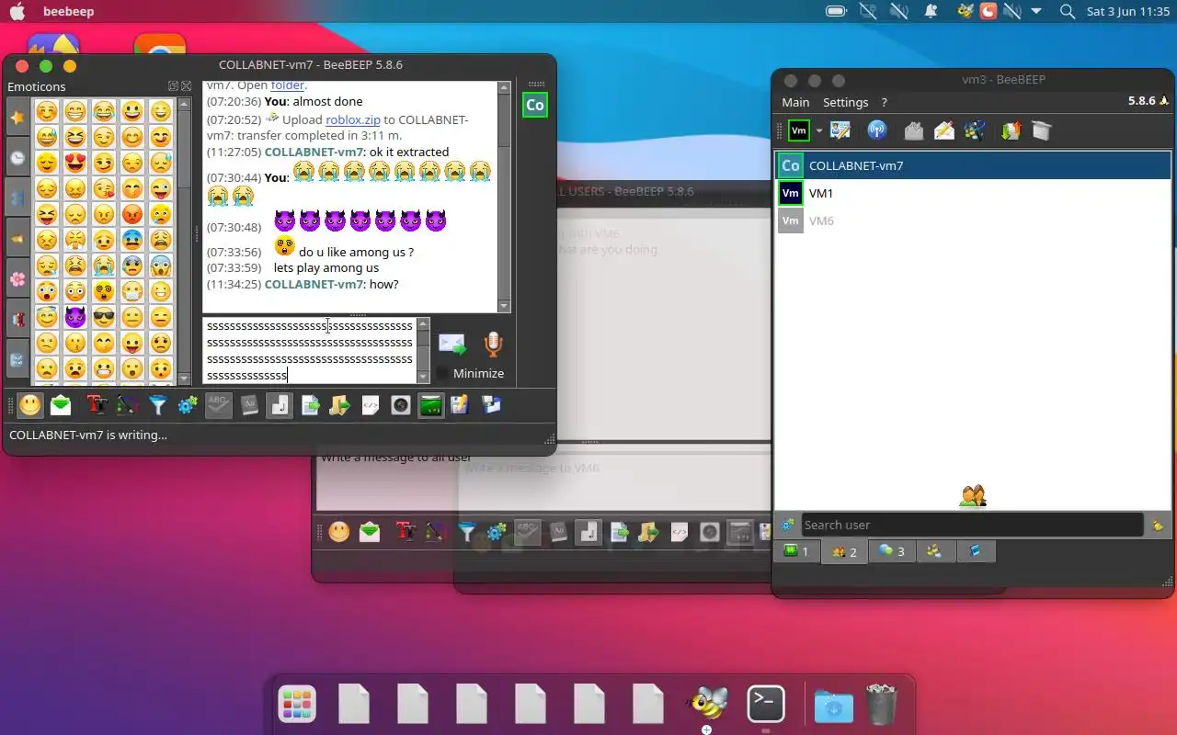Open the Main menu in vm3 window

(x=795, y=102)
